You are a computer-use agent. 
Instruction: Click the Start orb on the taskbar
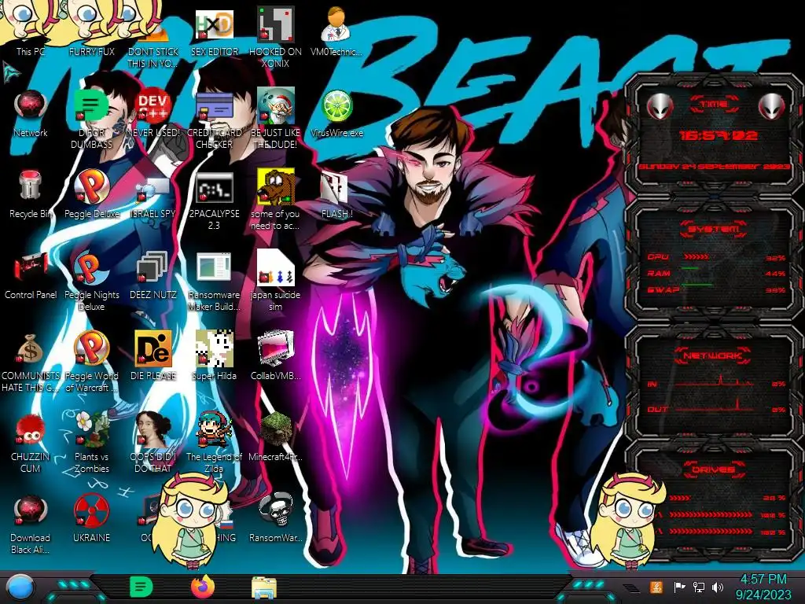pos(20,587)
